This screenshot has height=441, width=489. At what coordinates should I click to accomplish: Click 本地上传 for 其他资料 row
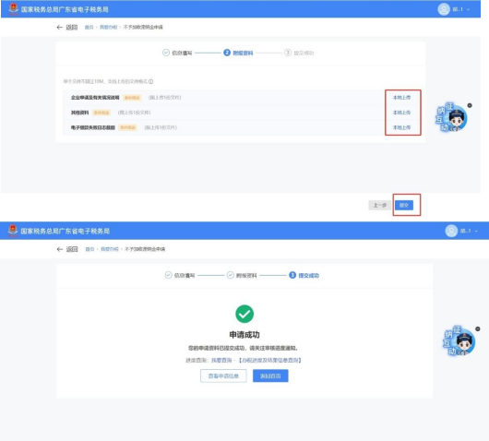pos(401,113)
